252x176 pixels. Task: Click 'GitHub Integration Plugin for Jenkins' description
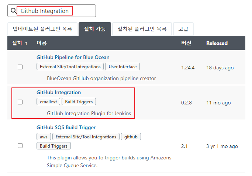pos(89,114)
